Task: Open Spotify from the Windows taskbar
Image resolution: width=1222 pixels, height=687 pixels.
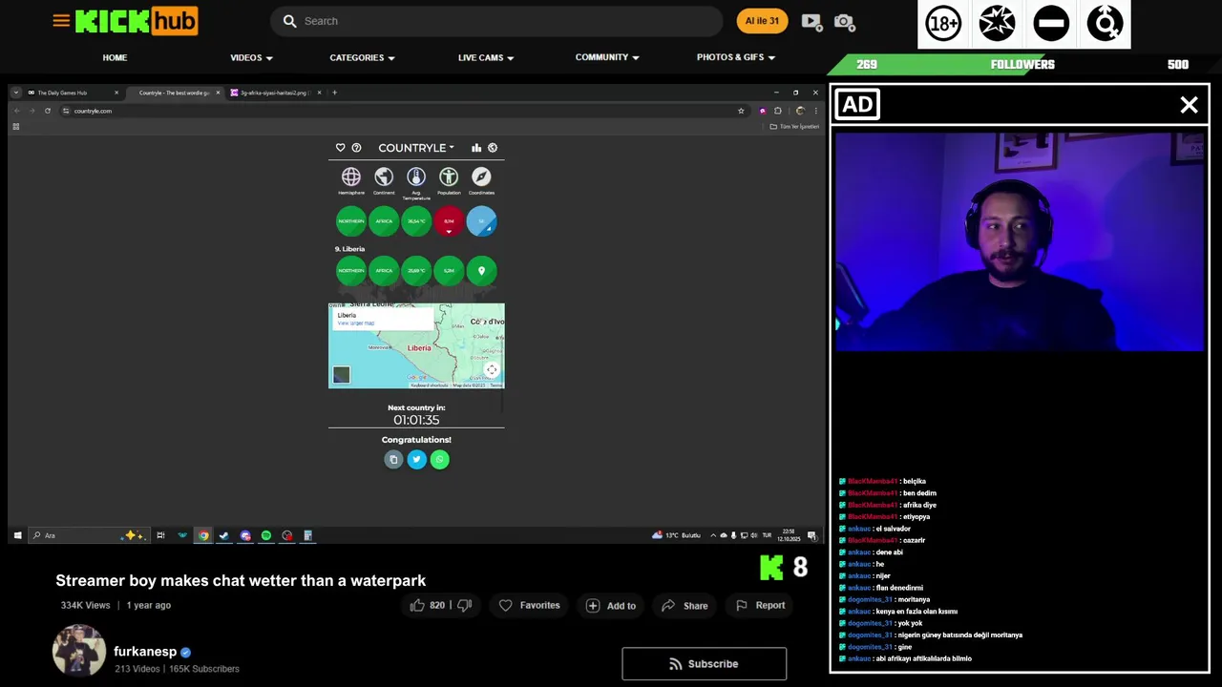Action: tap(266, 535)
